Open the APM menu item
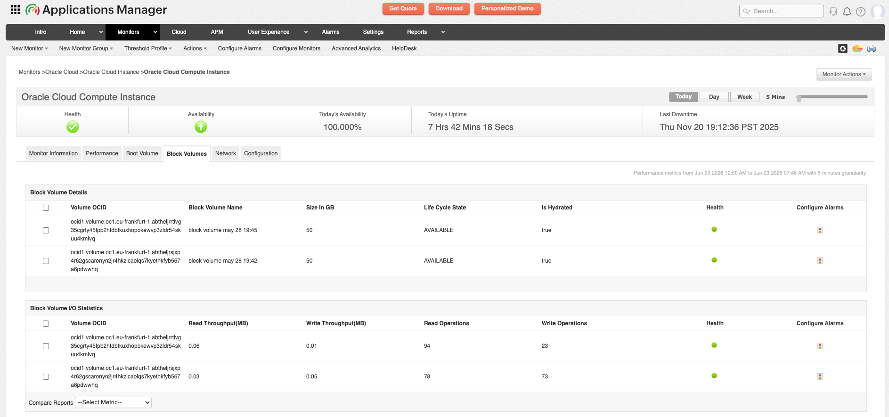The width and height of the screenshot is (889, 417). click(x=217, y=32)
